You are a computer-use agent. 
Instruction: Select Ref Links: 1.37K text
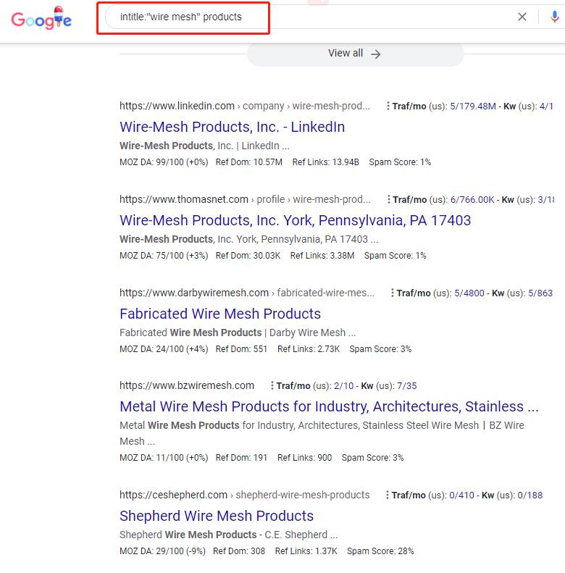[x=306, y=551]
